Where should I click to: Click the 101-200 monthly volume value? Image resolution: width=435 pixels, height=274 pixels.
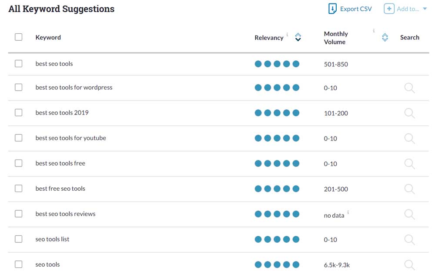pos(336,113)
